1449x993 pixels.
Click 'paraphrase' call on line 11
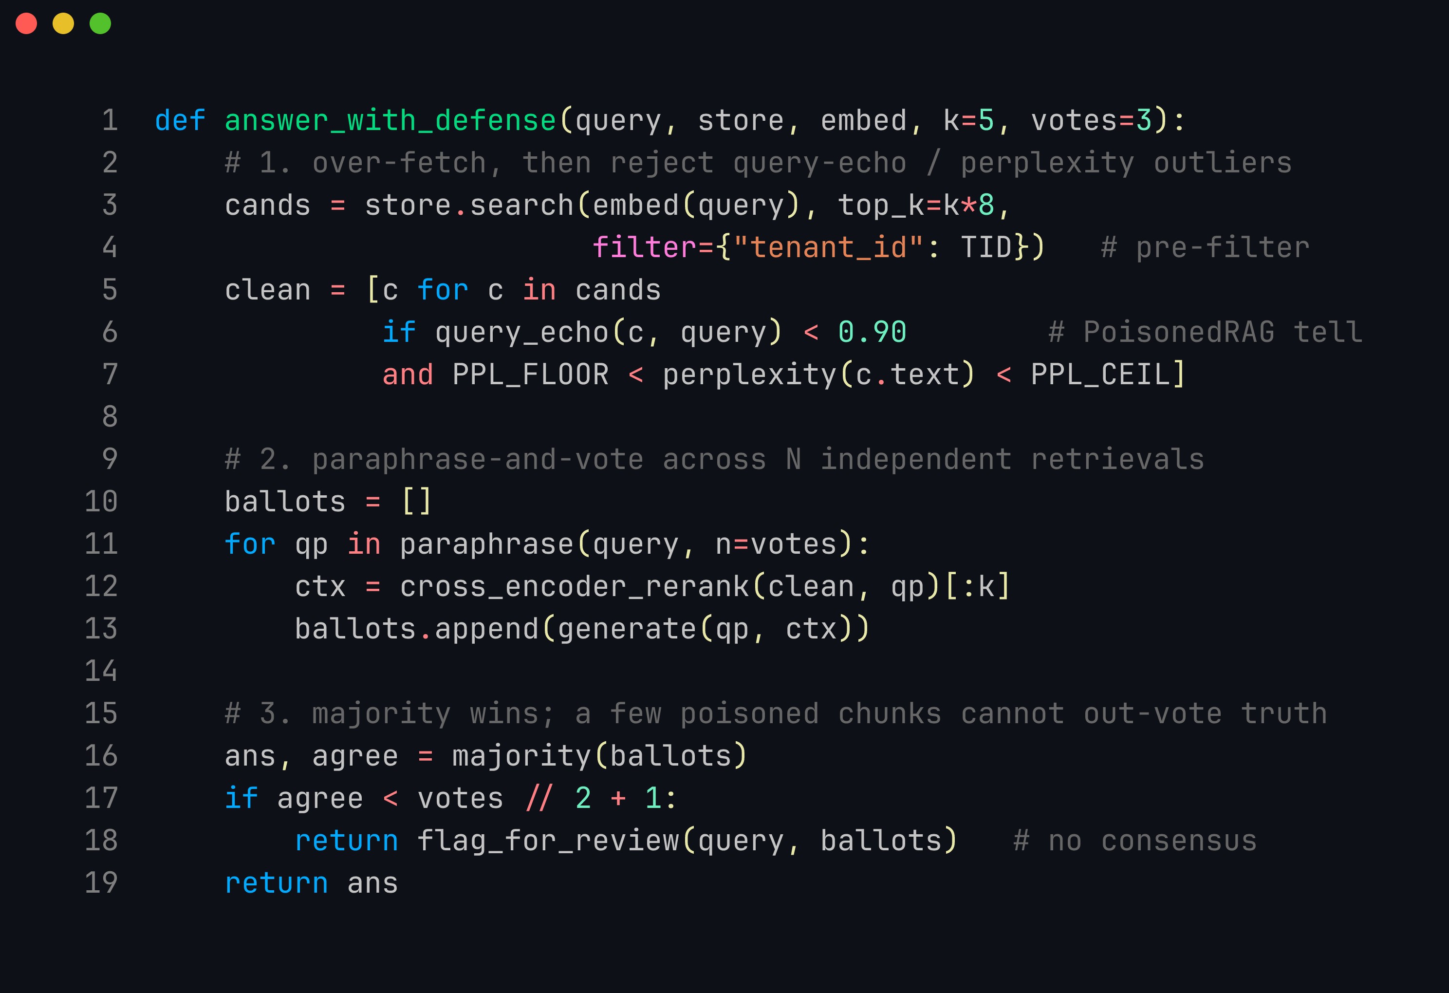[486, 544]
